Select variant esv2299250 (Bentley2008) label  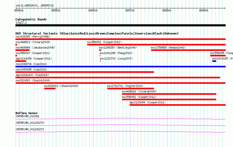(118, 48)
